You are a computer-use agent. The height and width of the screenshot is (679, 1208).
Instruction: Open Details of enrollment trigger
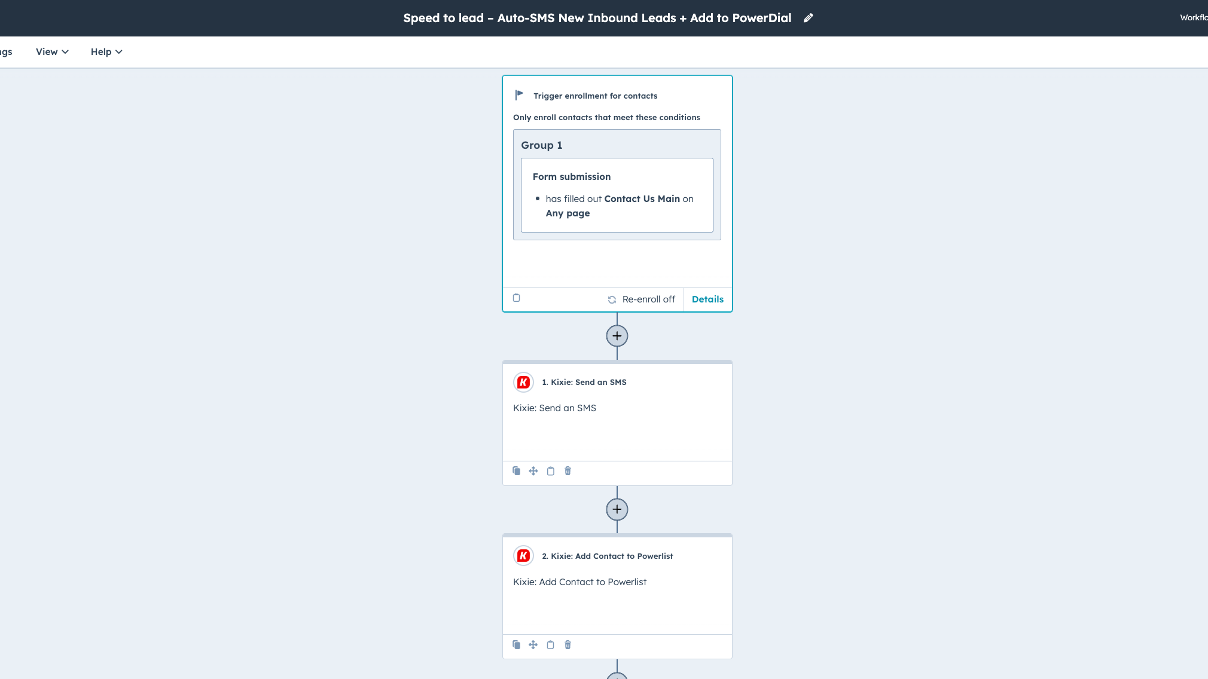(x=707, y=299)
